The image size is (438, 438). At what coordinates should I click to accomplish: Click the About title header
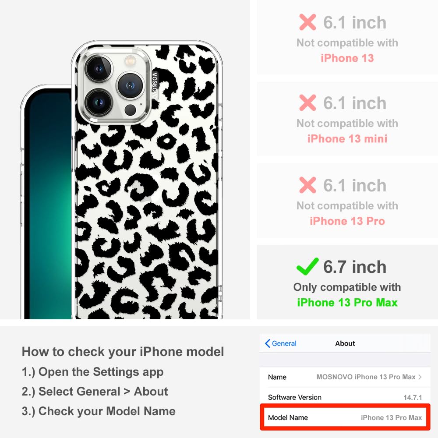point(345,343)
